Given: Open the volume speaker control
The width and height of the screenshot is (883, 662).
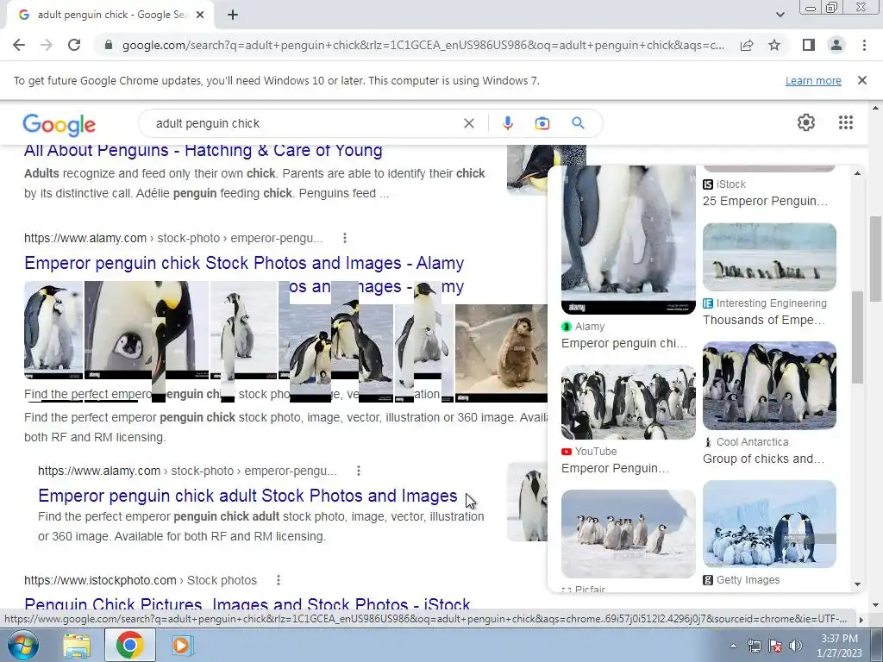Looking at the screenshot, I should 795,646.
